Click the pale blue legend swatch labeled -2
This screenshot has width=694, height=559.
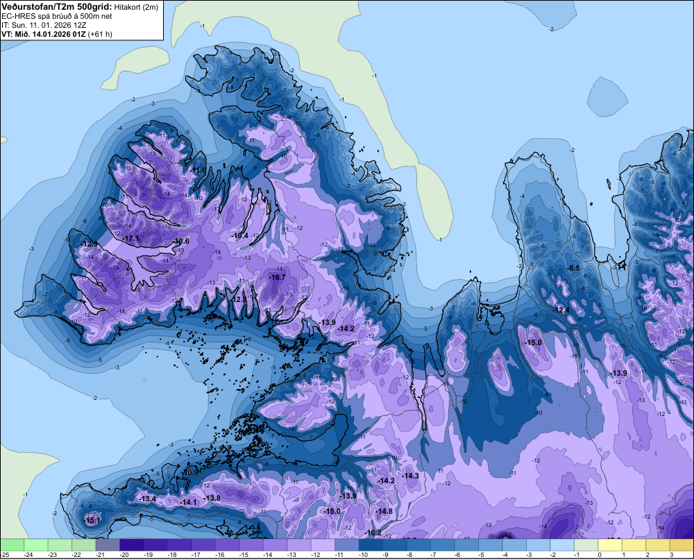click(x=562, y=545)
